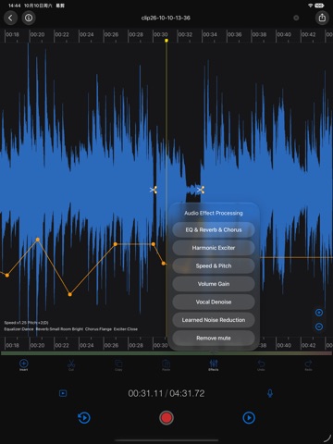Zoom in the waveform with plus icon
Viewport: 333px width, 444px height.
[319, 313]
